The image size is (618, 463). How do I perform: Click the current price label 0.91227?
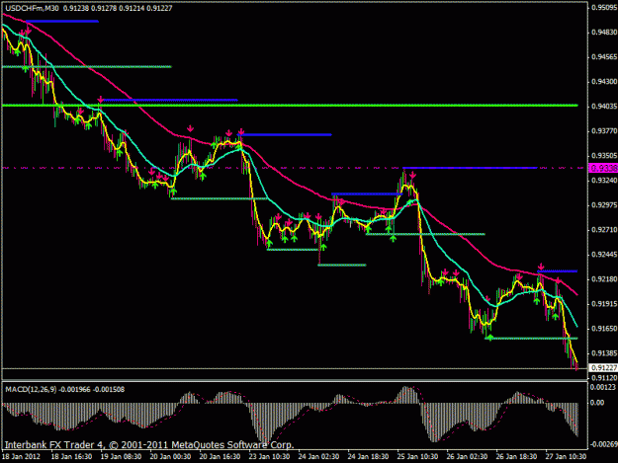[603, 368]
